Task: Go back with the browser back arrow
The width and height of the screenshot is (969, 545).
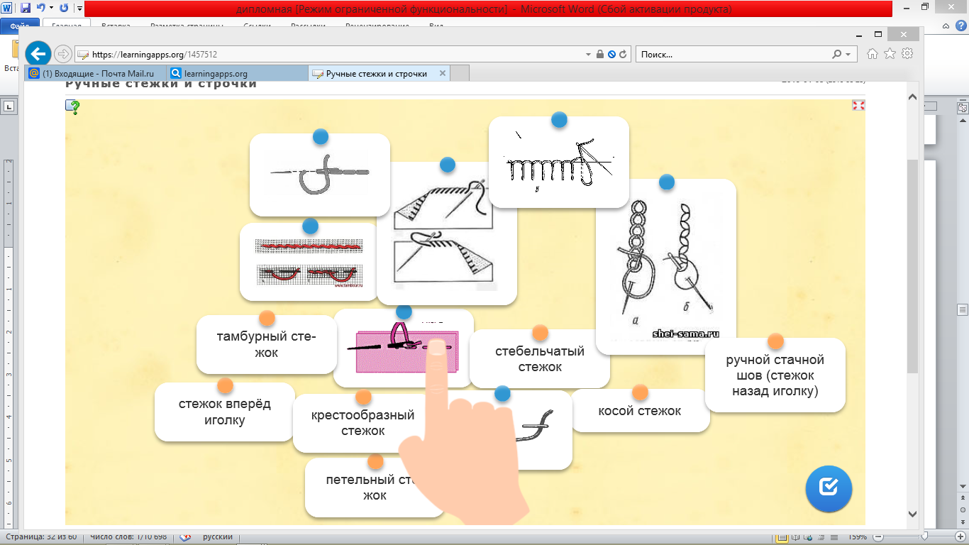Action: coord(38,54)
